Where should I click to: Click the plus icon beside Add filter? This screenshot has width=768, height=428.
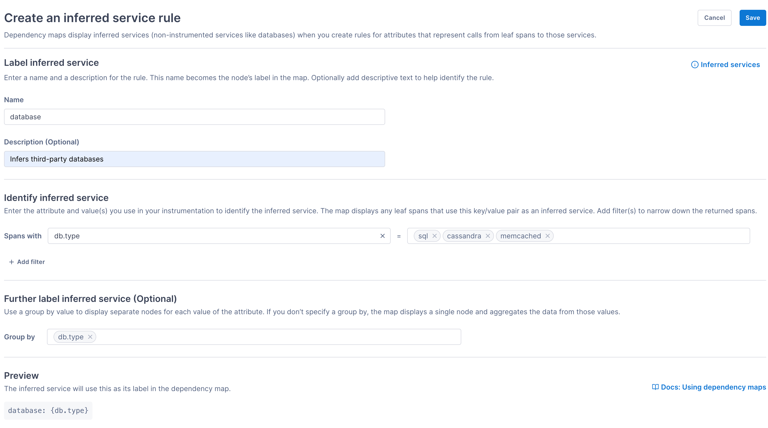[11, 262]
